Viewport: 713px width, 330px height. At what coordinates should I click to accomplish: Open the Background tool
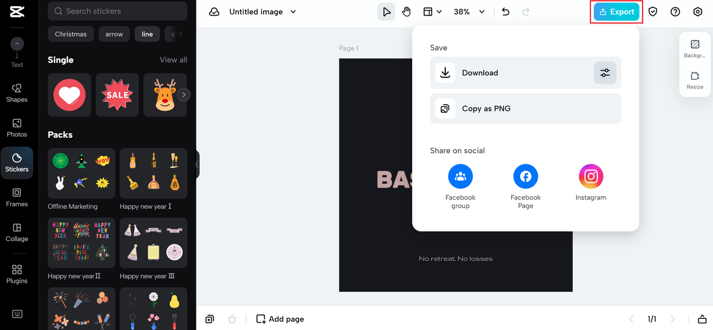pyautogui.click(x=695, y=49)
